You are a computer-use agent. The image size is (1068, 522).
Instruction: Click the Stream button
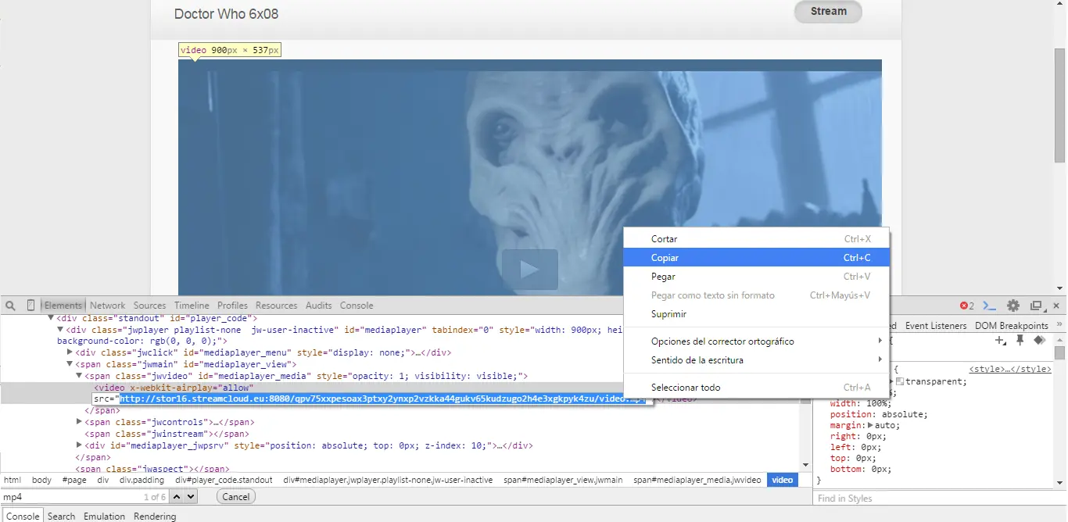tap(828, 12)
